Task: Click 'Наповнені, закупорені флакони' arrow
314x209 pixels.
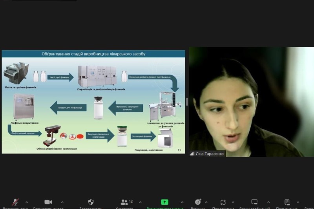Action: tap(126, 108)
